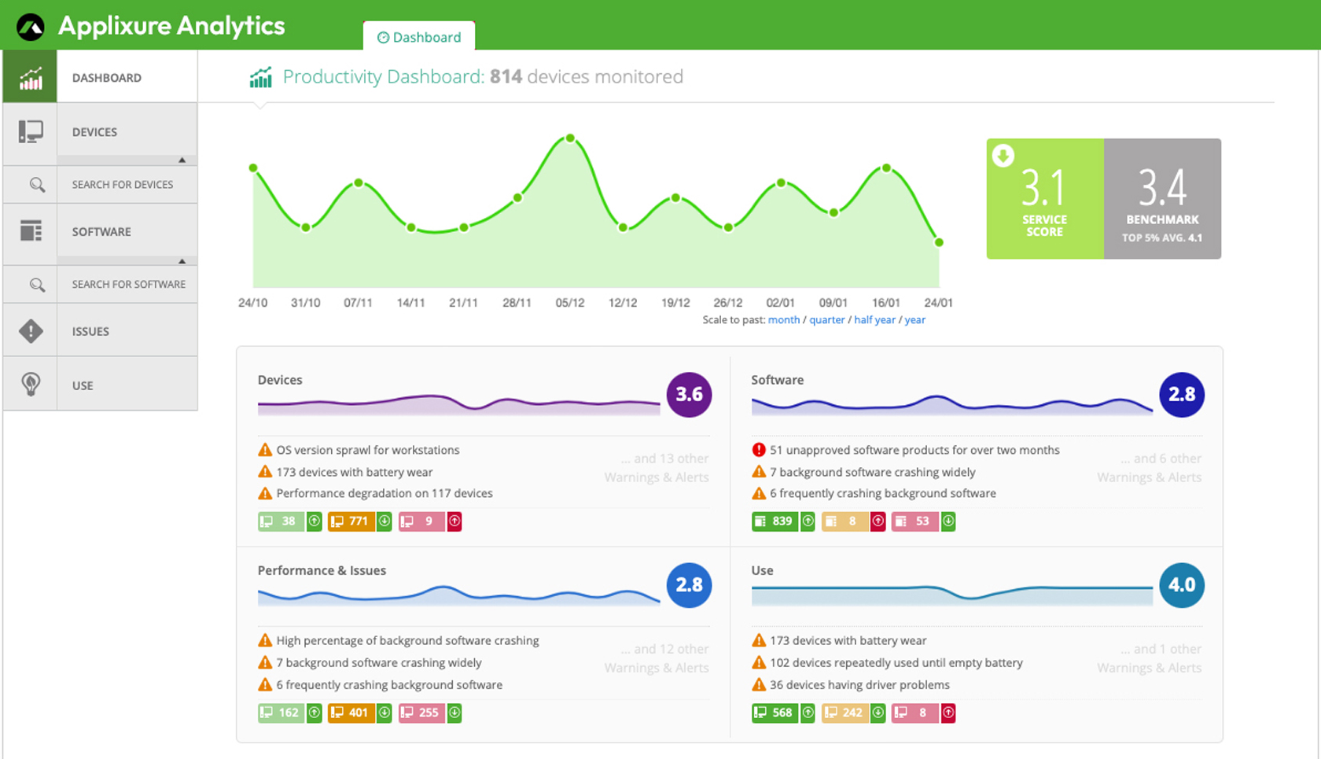Click the 24/10 first data point
Viewport: 1321px width, 759px height.
tap(253, 168)
